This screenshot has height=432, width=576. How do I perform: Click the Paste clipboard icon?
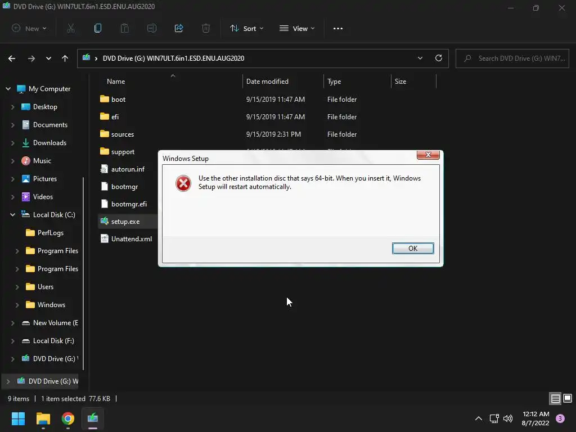pos(125,28)
